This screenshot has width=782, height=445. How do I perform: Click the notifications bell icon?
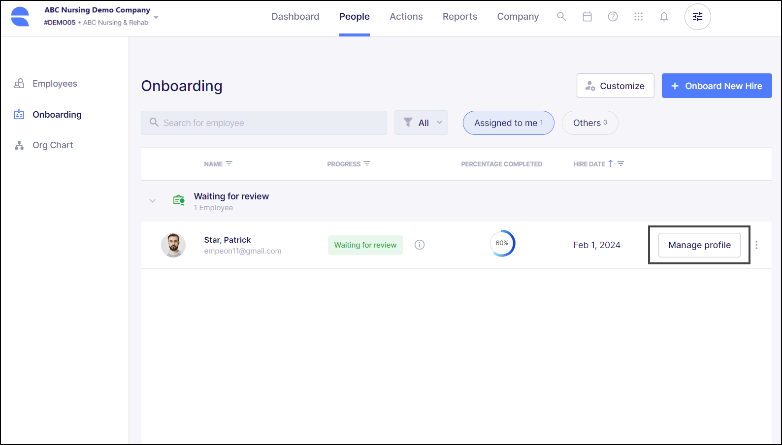[664, 17]
